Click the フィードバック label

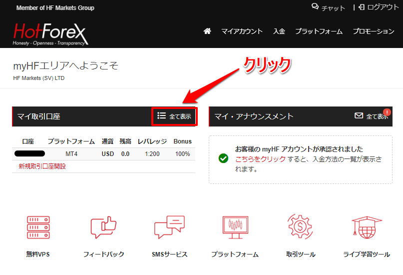104,254
